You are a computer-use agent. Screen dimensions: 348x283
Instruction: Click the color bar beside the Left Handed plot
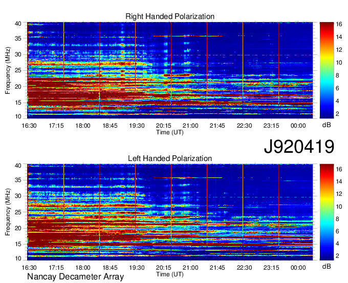[327, 212]
